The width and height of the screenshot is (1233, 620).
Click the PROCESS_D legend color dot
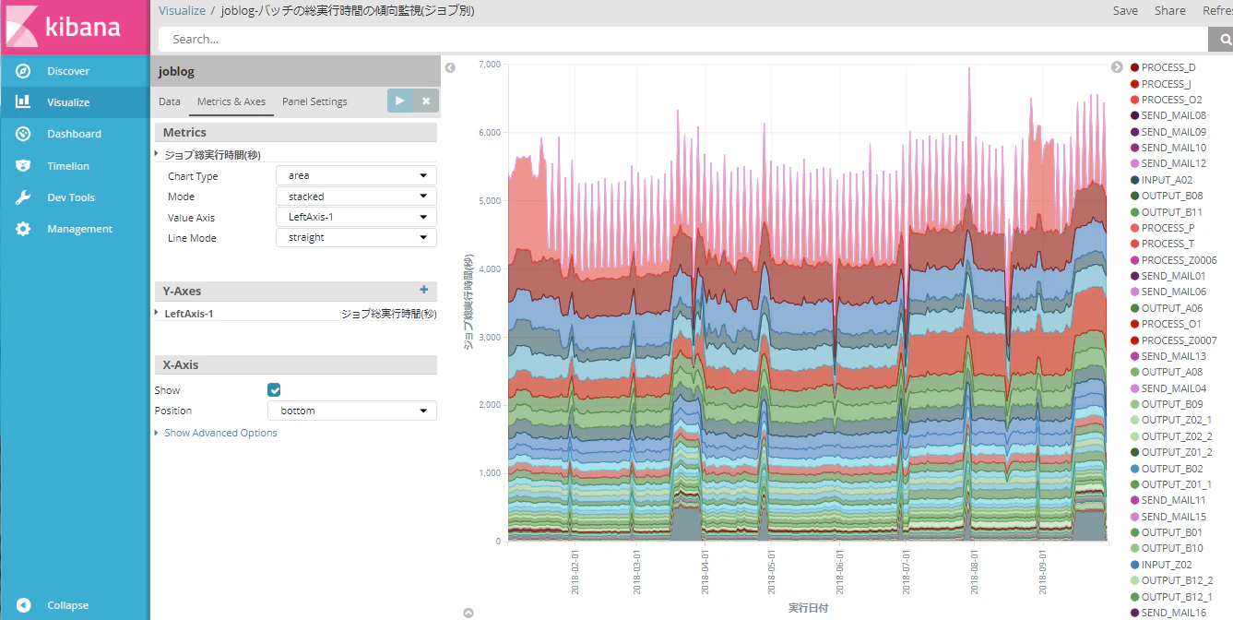pyautogui.click(x=1135, y=67)
